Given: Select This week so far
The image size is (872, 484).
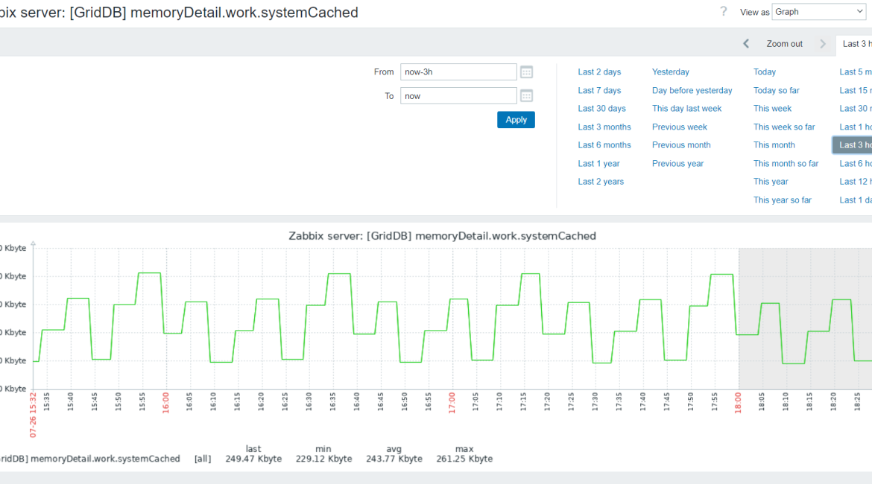Looking at the screenshot, I should [783, 127].
